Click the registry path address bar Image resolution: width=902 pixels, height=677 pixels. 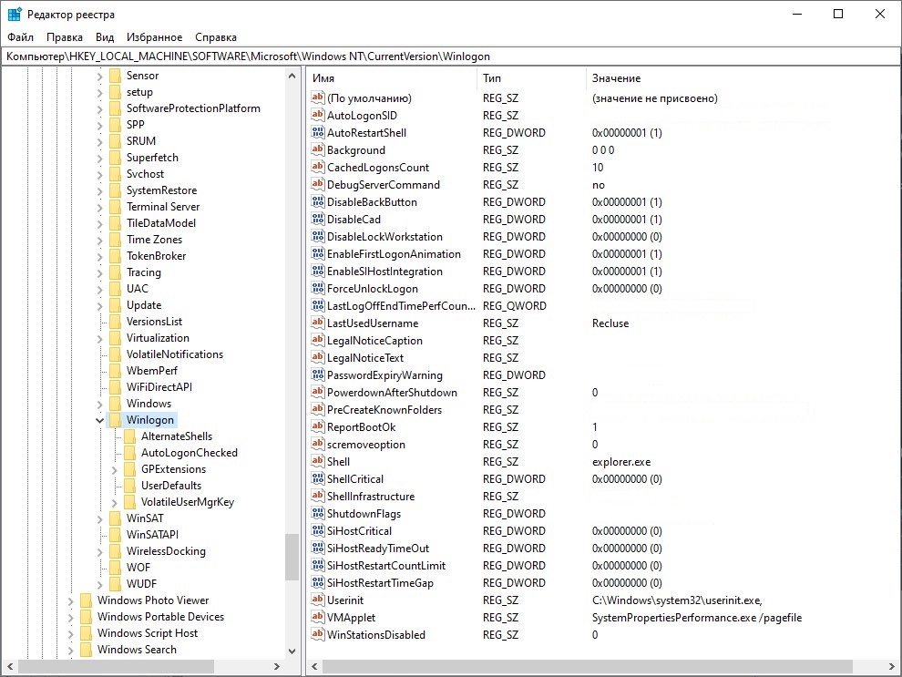tap(451, 56)
